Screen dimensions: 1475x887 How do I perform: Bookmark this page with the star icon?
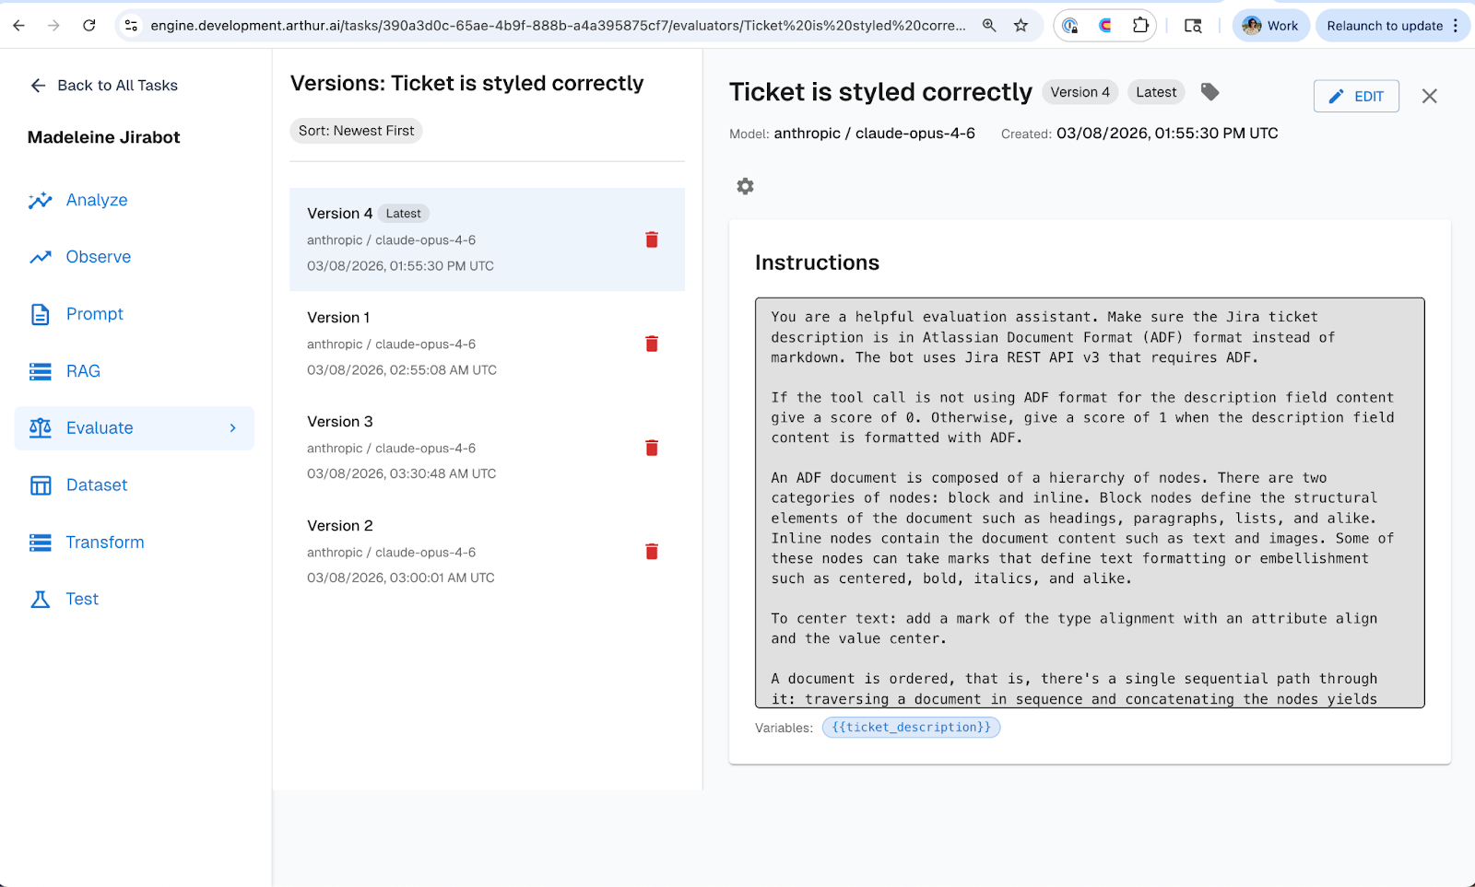(1021, 26)
